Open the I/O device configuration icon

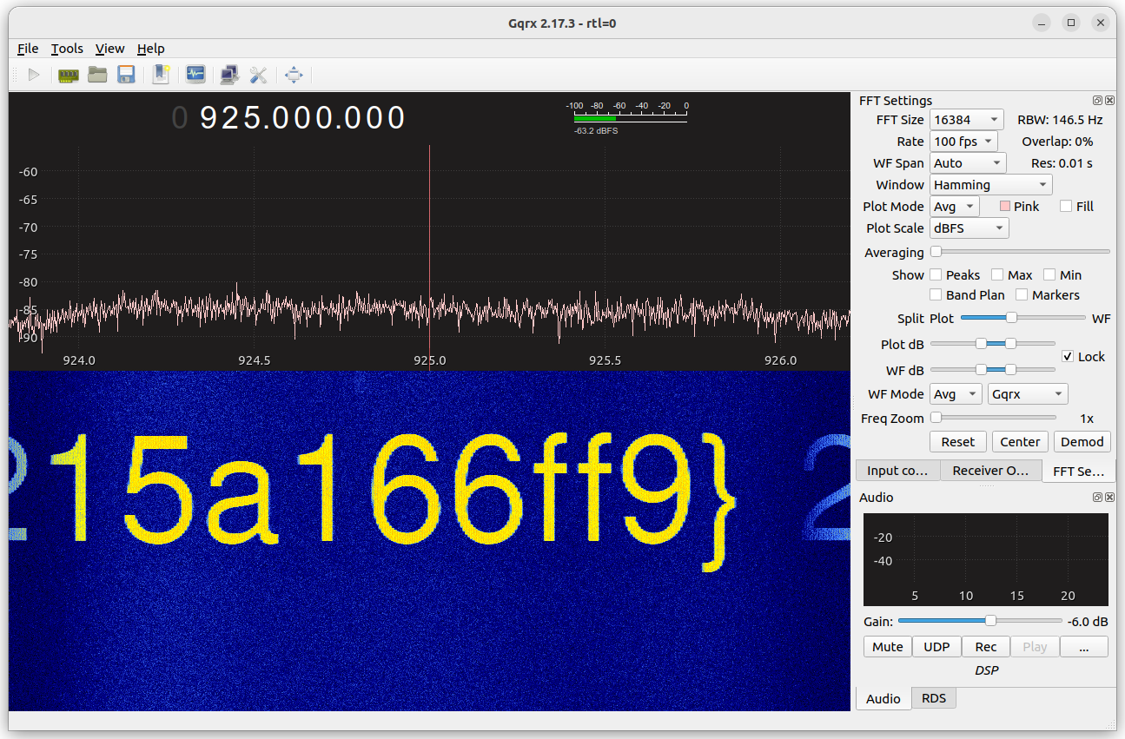[x=69, y=75]
